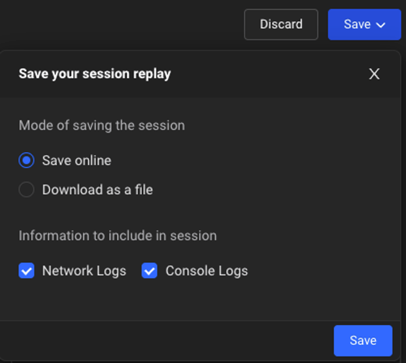Screen dimensions: 406x363
Task: Choose the Download as a file radio button
Action: coord(26,190)
